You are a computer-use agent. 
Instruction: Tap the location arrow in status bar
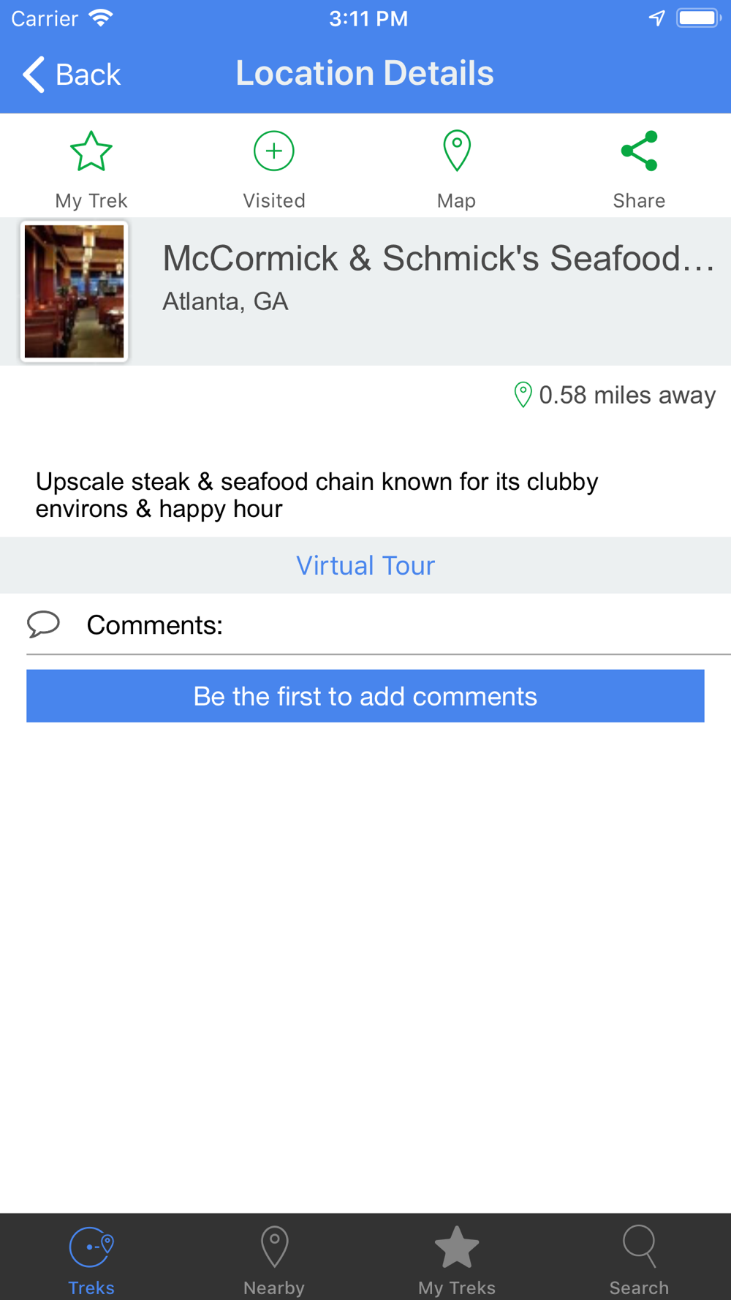point(657,18)
